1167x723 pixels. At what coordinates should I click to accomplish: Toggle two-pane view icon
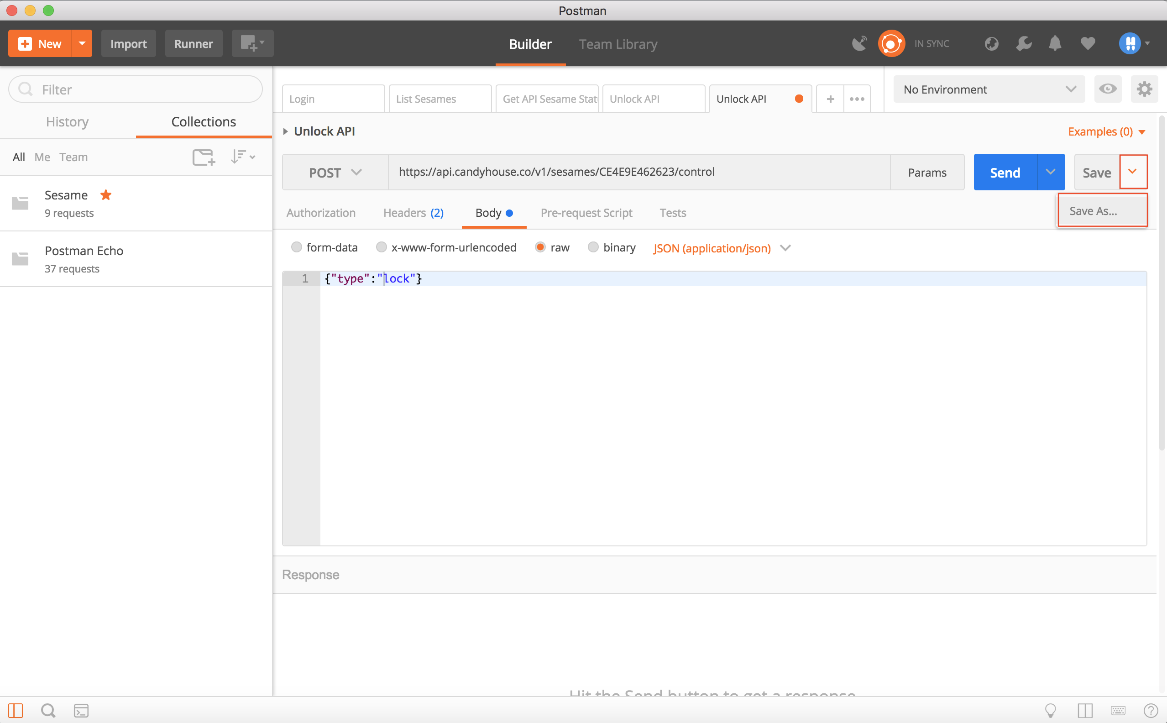point(1085,710)
